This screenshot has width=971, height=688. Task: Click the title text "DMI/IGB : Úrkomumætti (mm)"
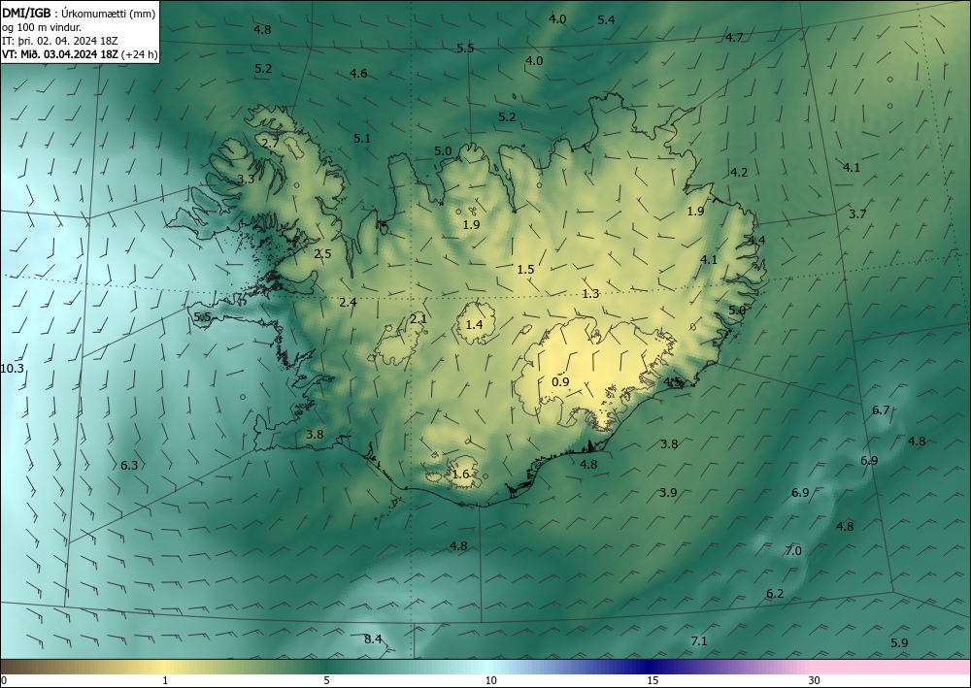tap(79, 13)
